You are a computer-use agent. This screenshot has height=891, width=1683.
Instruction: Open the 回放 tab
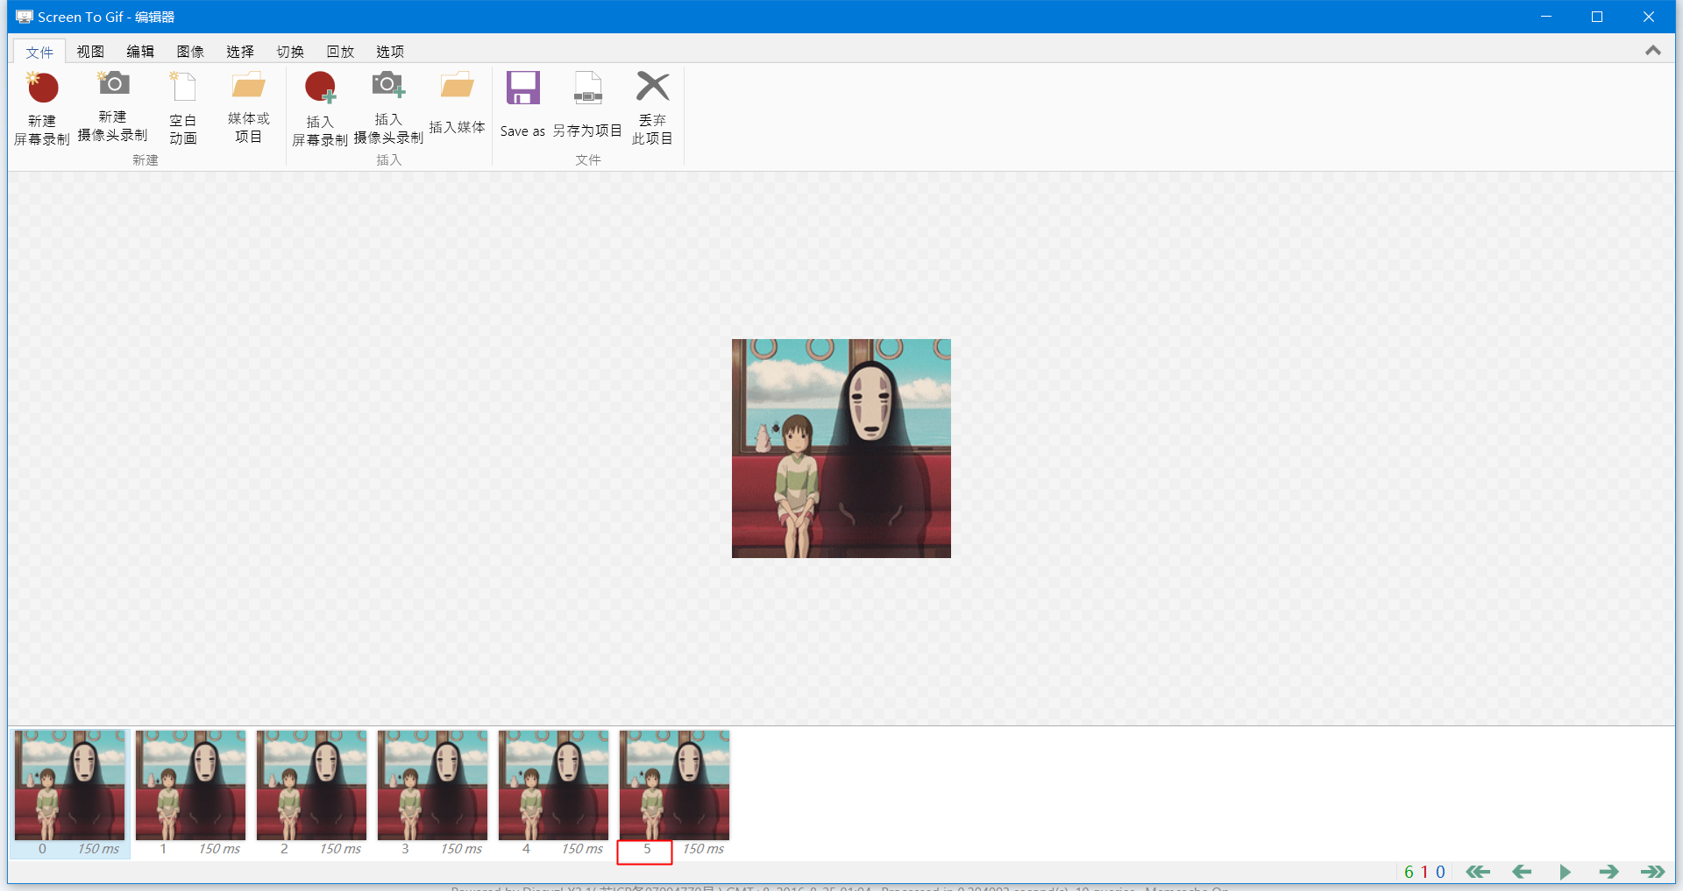340,52
